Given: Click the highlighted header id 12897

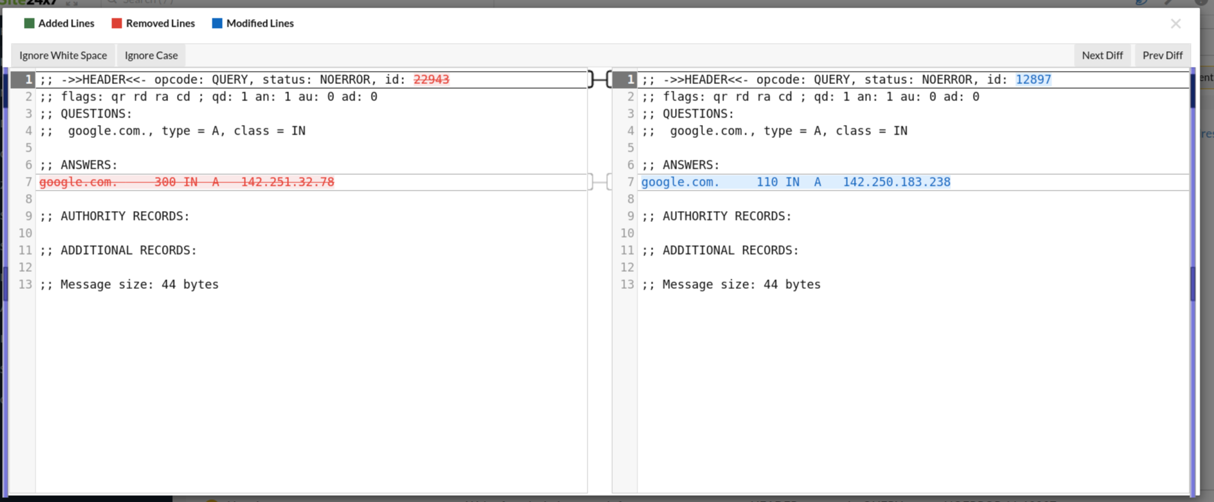Looking at the screenshot, I should point(1033,79).
